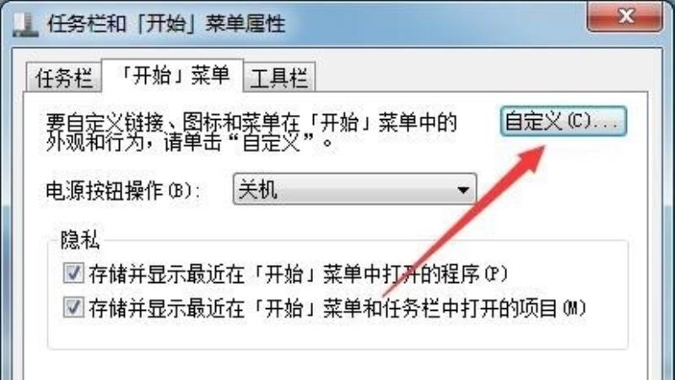Click the description text about 自定义链接、图标和菜单

(251, 133)
